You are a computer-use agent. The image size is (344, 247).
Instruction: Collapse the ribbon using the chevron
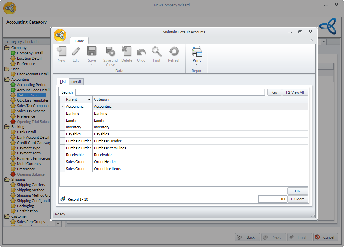point(311,41)
